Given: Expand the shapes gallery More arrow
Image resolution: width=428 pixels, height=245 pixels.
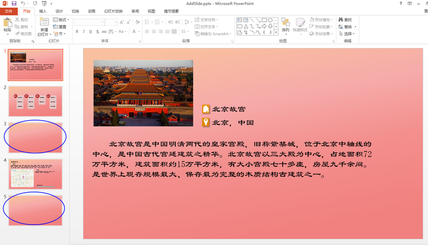Looking at the screenshot, I should (276, 33).
